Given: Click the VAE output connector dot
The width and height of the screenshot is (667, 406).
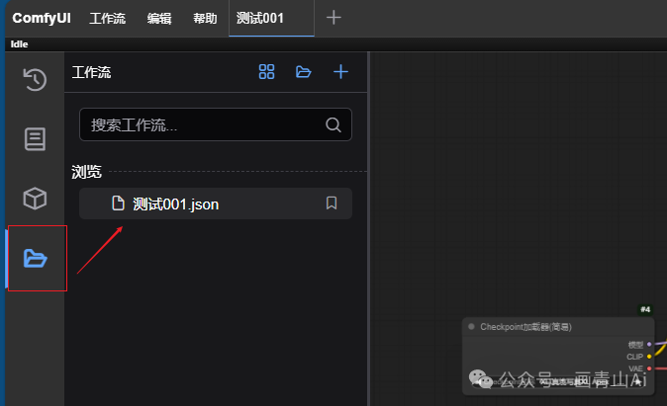Looking at the screenshot, I should click(649, 368).
